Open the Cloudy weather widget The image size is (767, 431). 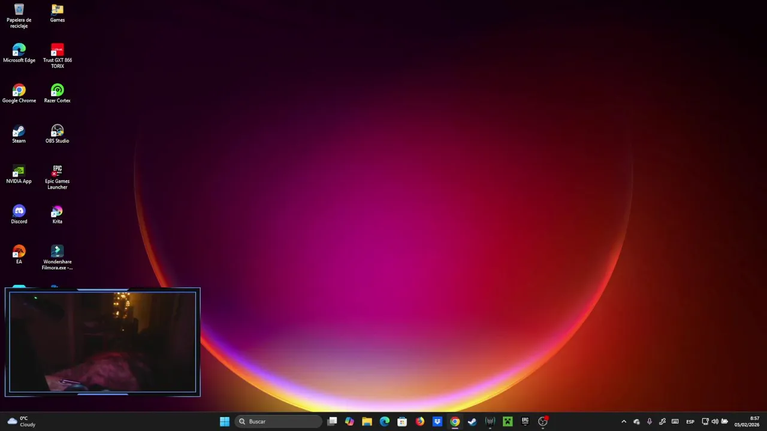click(x=22, y=421)
